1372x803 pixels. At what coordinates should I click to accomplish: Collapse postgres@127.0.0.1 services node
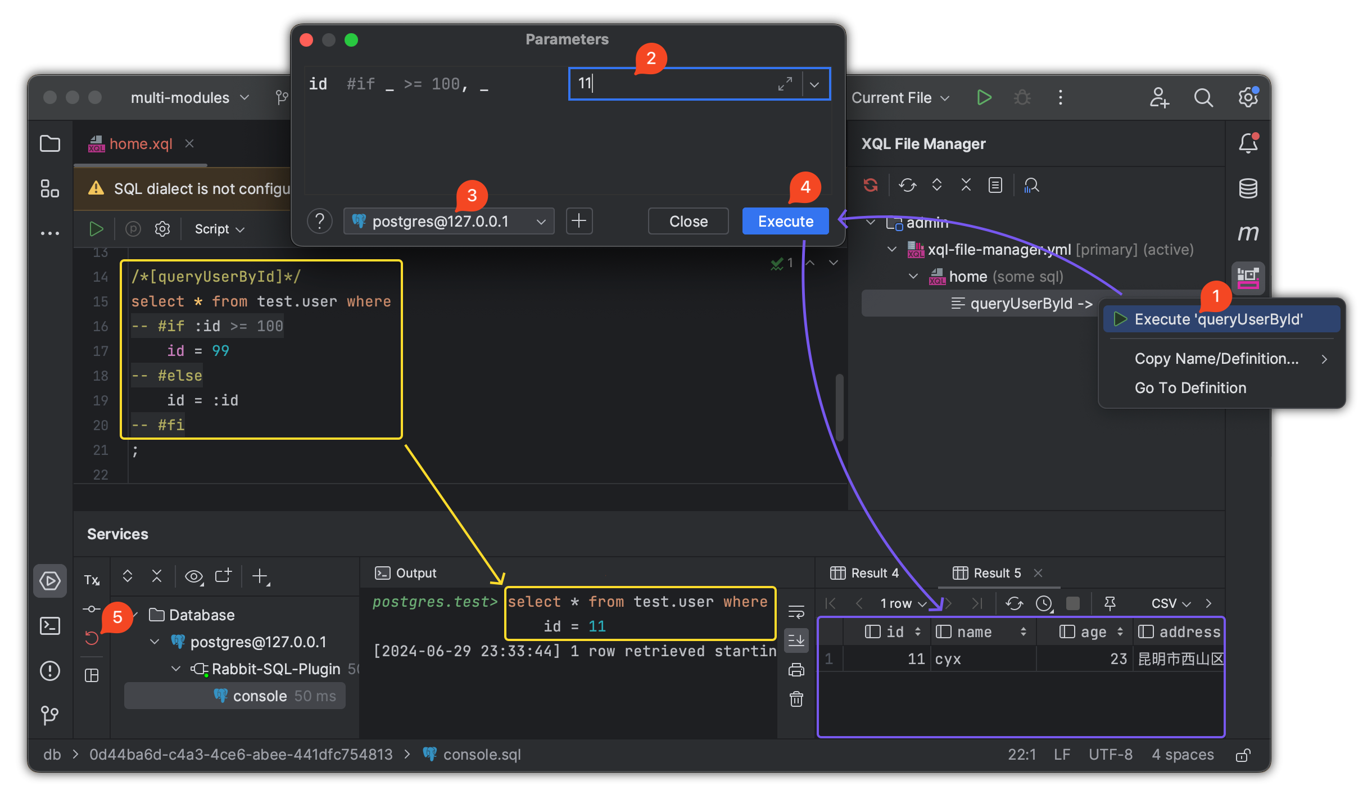click(155, 642)
